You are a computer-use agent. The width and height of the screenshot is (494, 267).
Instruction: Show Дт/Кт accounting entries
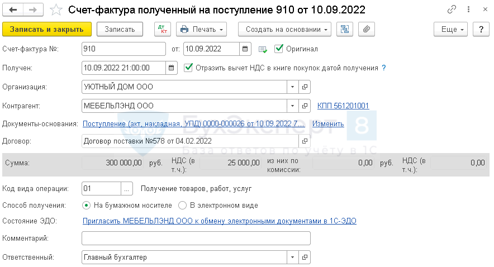click(x=162, y=30)
